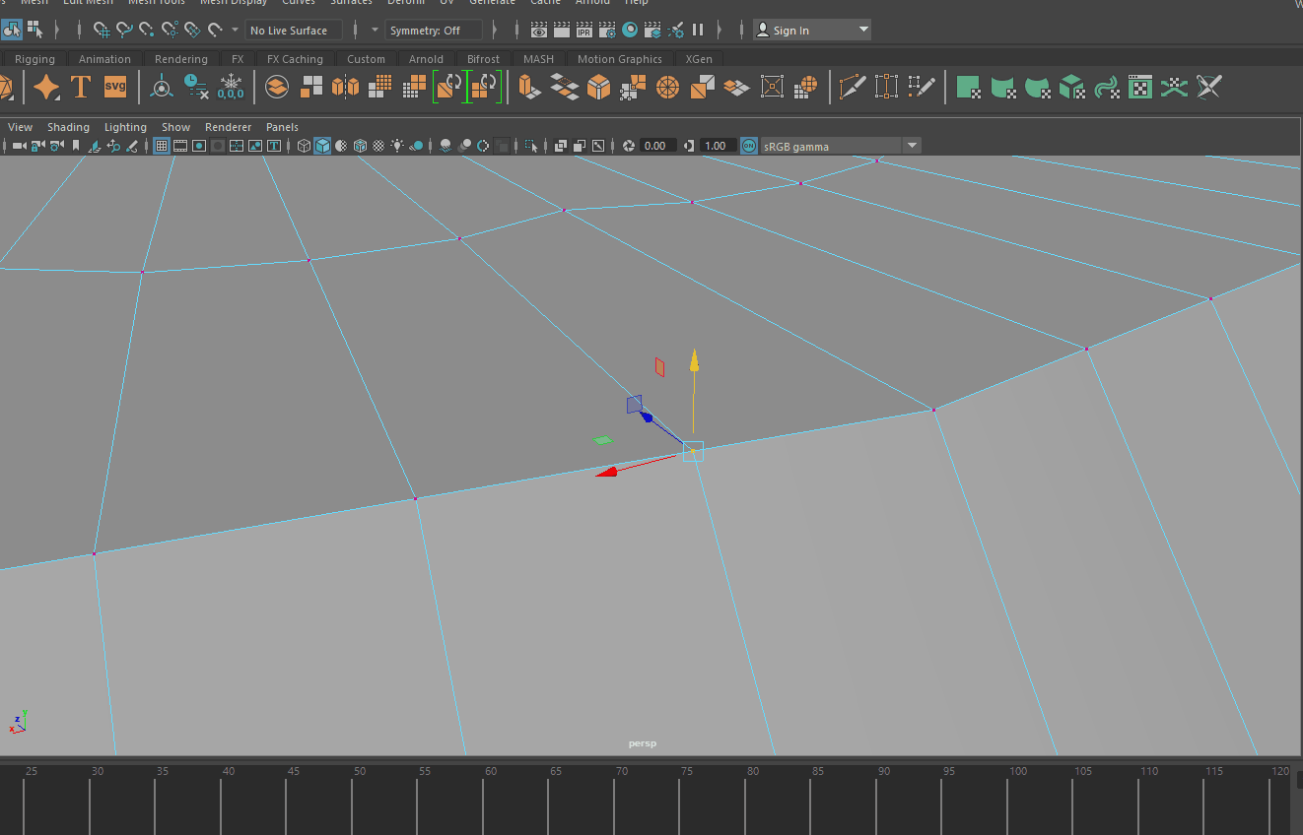This screenshot has width=1303, height=835.
Task: Click the Pause Viewport 2 icon
Action: coord(698,30)
